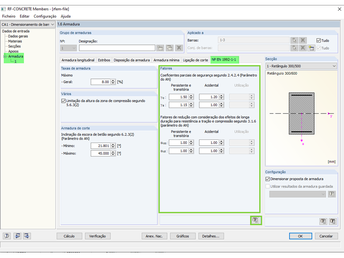
Task: Pick sets of members in Conj. de barras row
Action: coord(294,48)
